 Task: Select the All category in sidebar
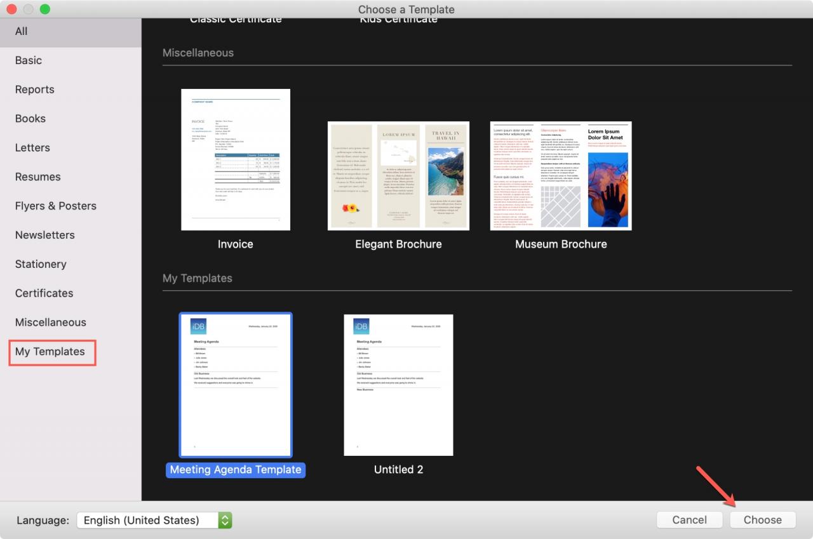[x=71, y=32]
